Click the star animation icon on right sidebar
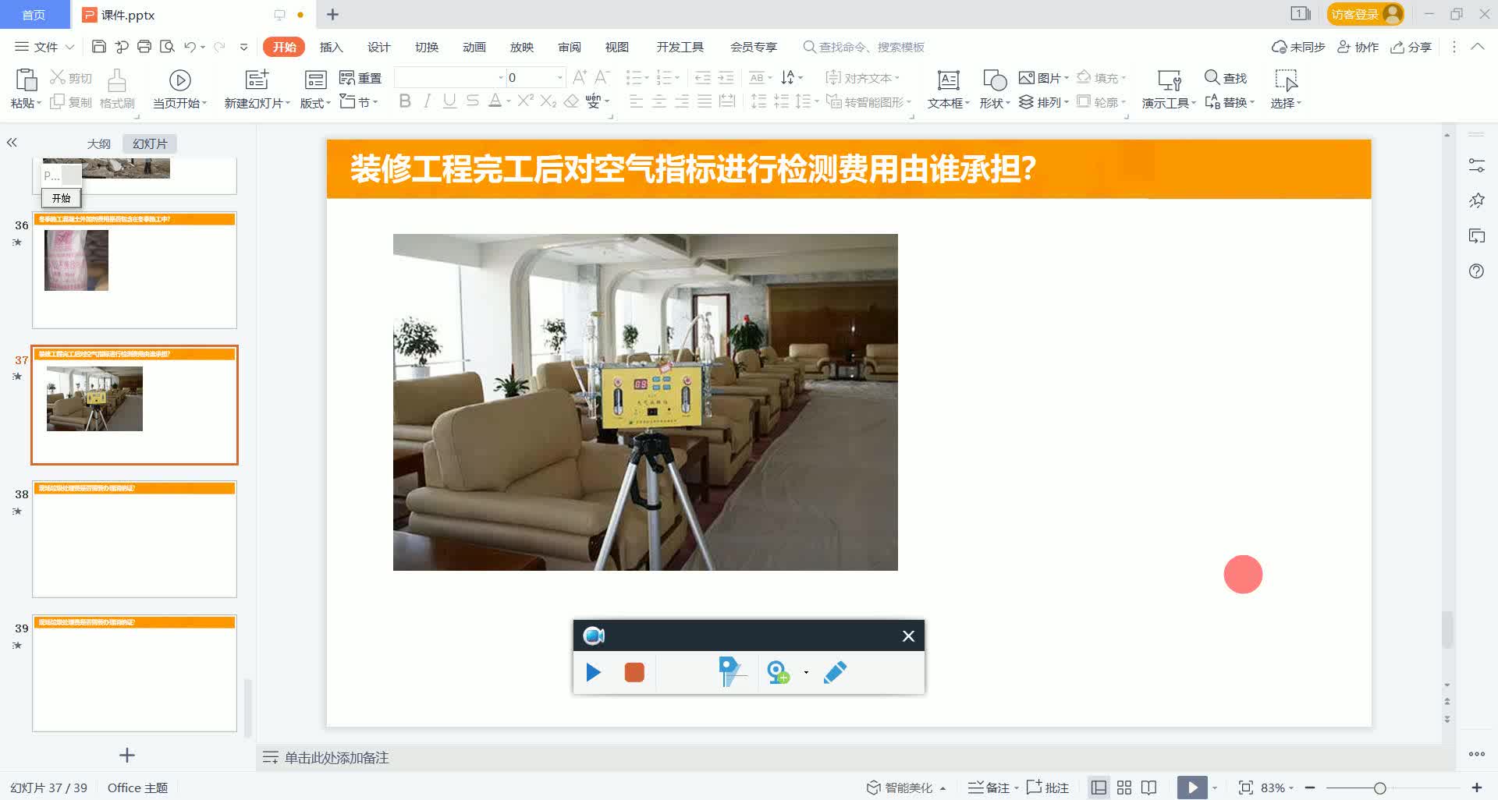This screenshot has height=800, width=1498. coord(1476,200)
